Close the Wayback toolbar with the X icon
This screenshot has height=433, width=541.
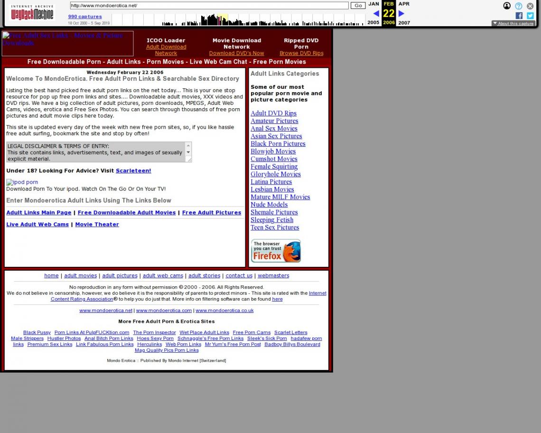pyautogui.click(x=530, y=6)
